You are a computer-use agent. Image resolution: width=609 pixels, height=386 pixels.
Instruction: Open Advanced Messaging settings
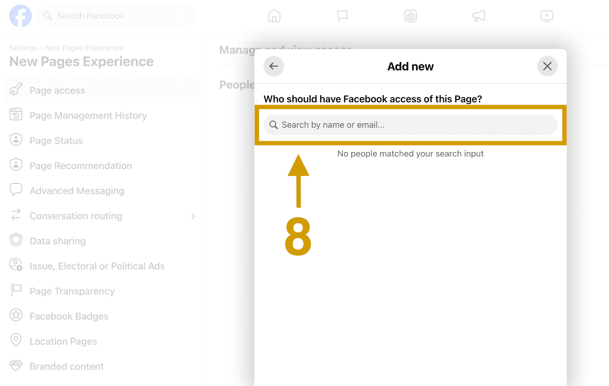(102, 191)
